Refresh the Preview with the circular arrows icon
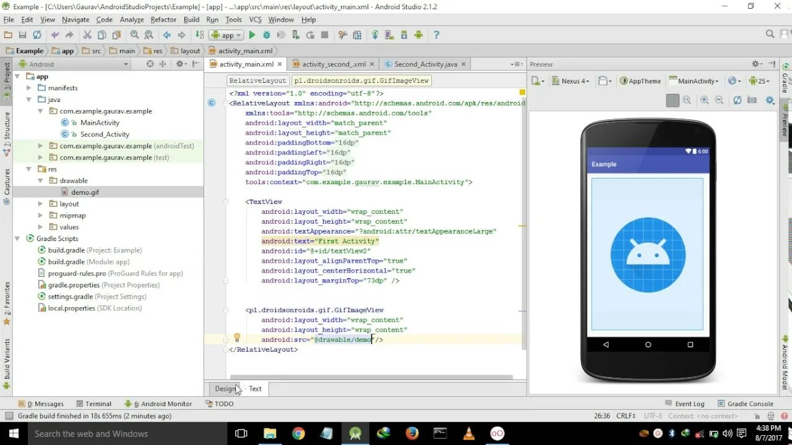 point(737,100)
